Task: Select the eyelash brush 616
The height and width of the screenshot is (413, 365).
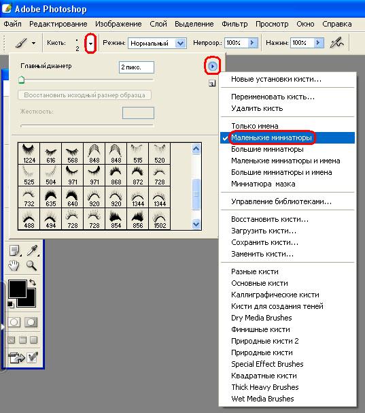Action: tap(51, 154)
